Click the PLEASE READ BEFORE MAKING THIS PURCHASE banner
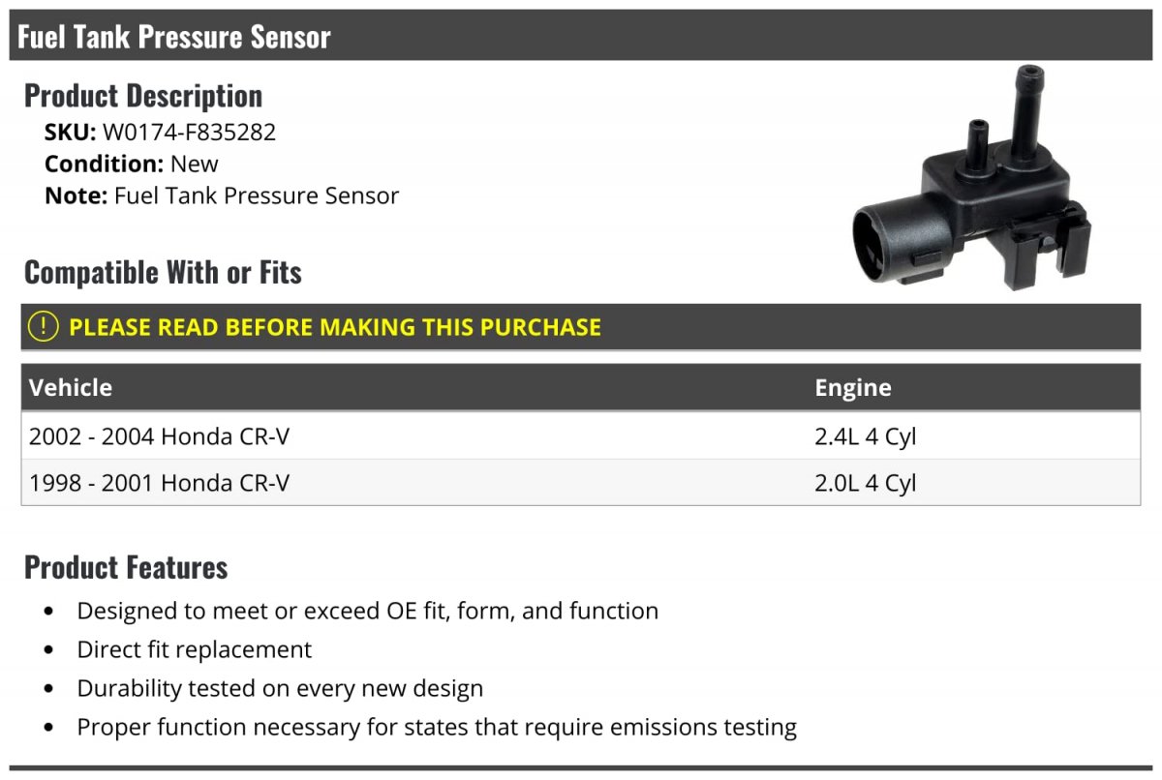The height and width of the screenshot is (780, 1162). tap(581, 327)
